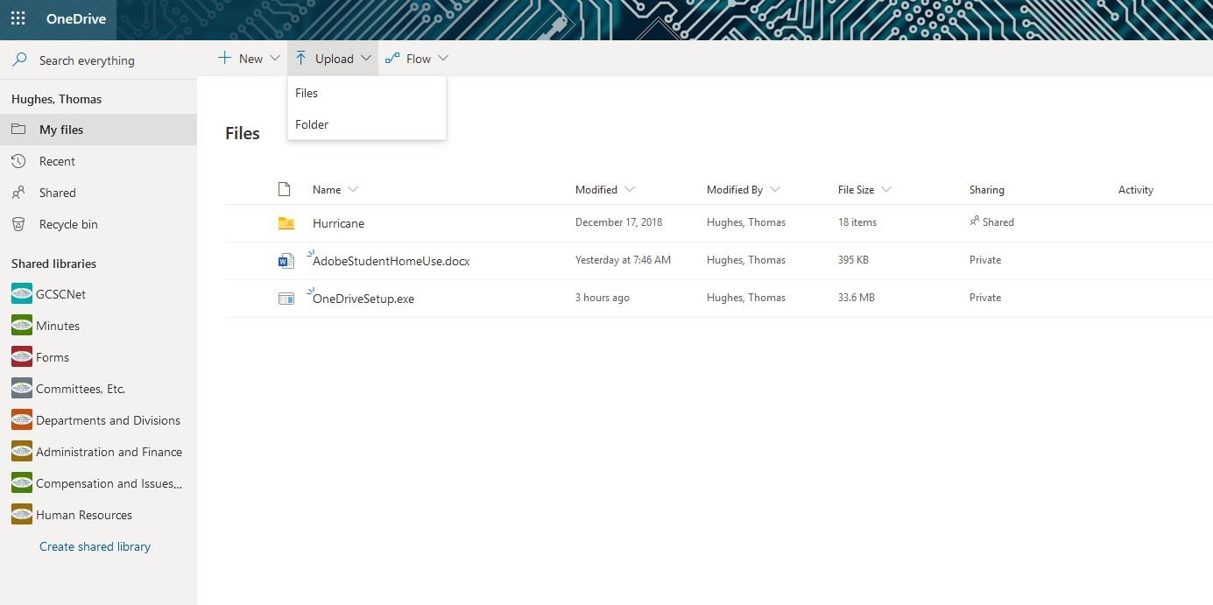Click the Activity column header
The height and width of the screenshot is (605, 1213).
(1135, 189)
